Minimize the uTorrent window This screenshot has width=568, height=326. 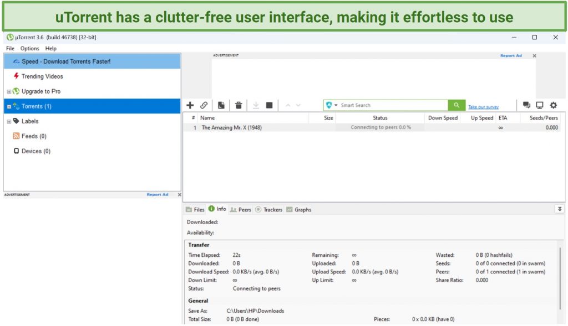click(x=514, y=37)
